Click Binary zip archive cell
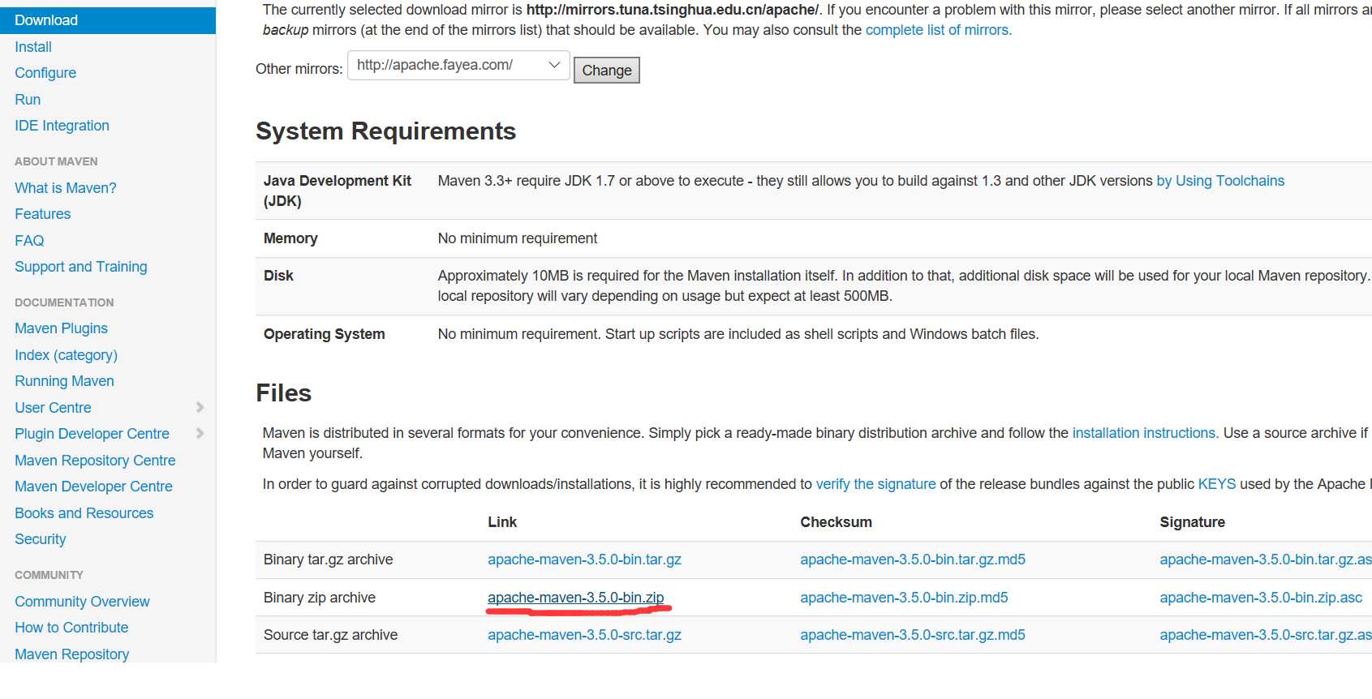This screenshot has width=1372, height=699. click(x=319, y=598)
